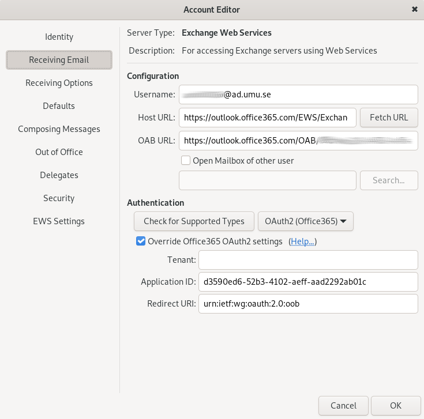Select Delegates in the sidebar
Viewport: 424px width, 419px height.
pos(59,175)
